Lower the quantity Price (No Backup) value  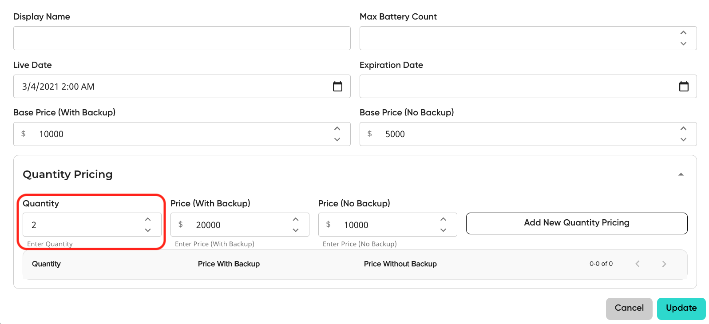coord(443,230)
